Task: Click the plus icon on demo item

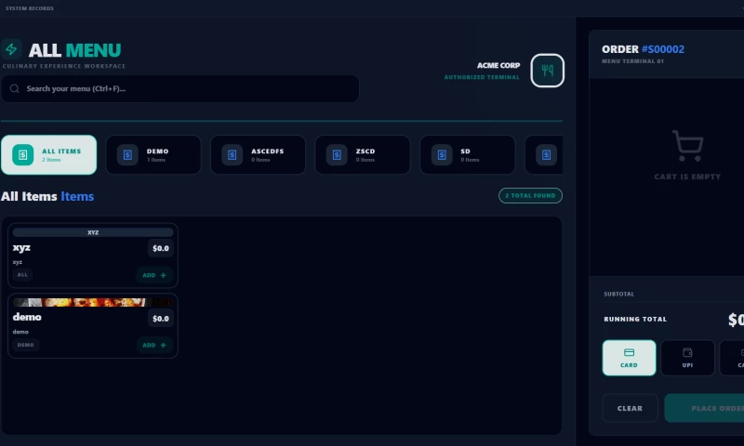Action: click(164, 346)
